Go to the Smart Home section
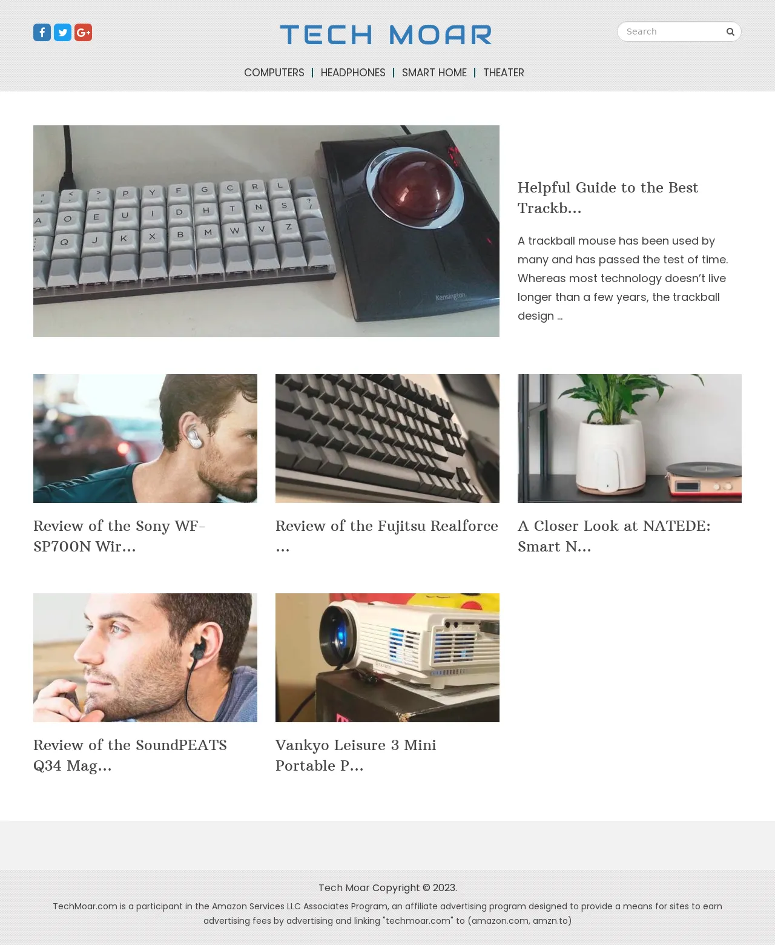 pos(434,73)
